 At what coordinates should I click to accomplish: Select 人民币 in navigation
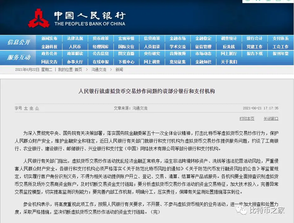click(75, 47)
